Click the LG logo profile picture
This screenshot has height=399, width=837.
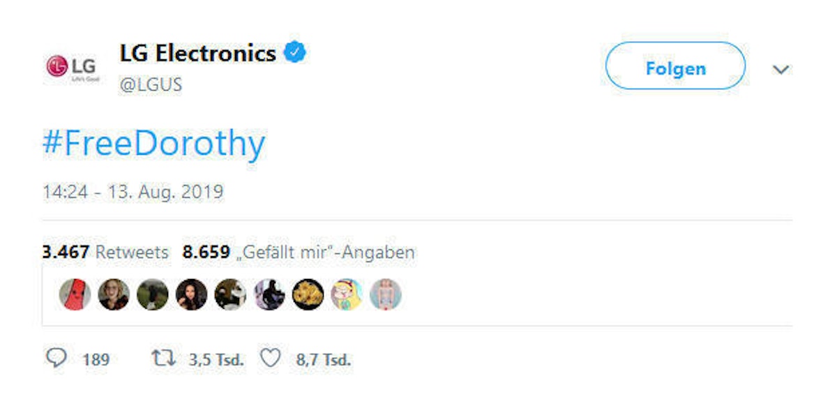[72, 68]
